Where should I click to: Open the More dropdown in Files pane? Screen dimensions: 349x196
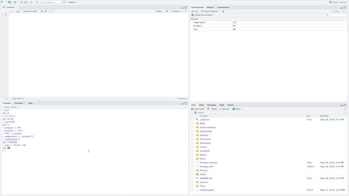coord(237,109)
